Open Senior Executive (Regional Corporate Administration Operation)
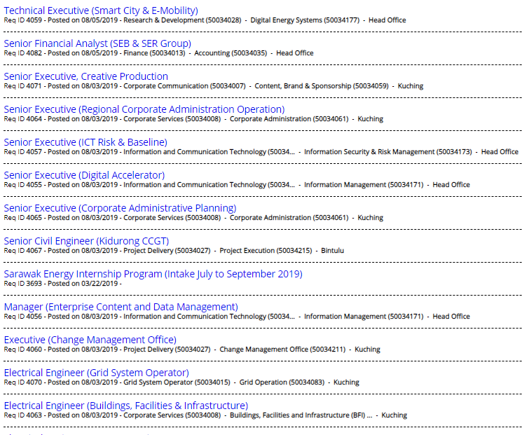Screen dimensions: 522x435 pyautogui.click(x=144, y=109)
